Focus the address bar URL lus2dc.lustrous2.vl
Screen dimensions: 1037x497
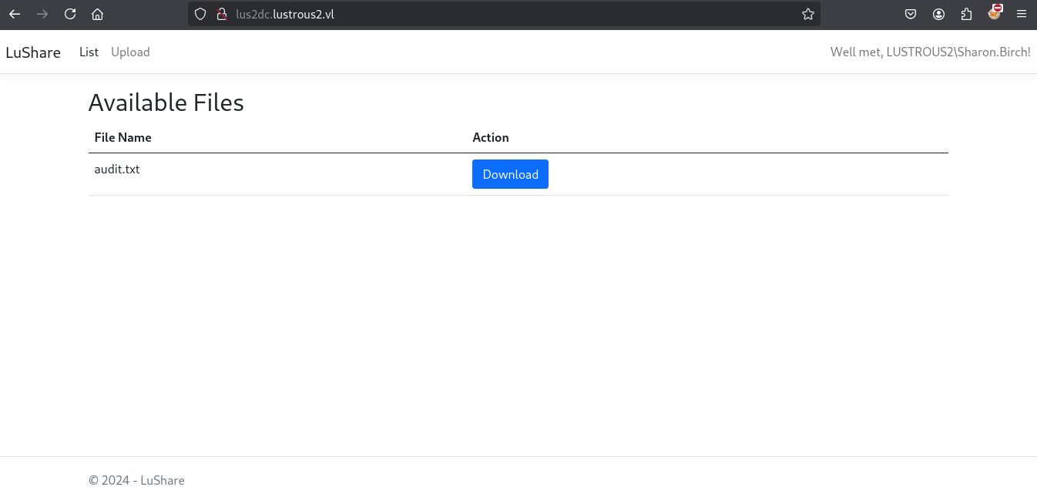tap(505, 14)
